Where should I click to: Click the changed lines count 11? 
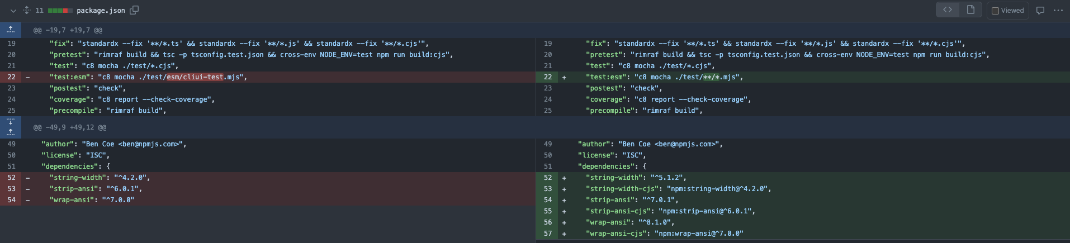coord(39,11)
